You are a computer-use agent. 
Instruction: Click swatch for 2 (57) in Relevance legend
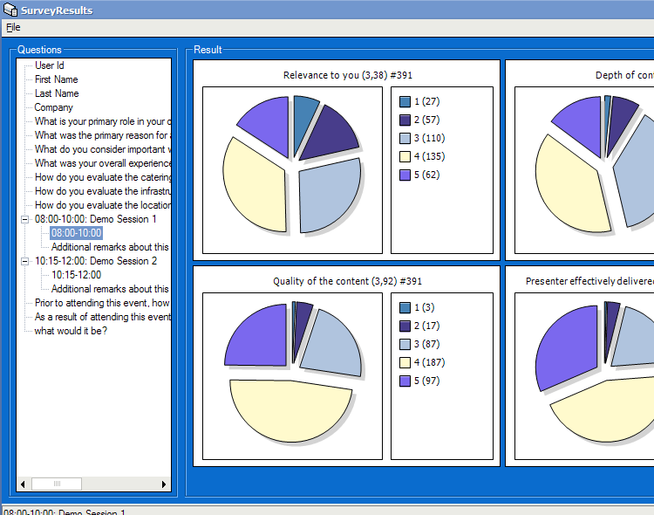tap(405, 120)
